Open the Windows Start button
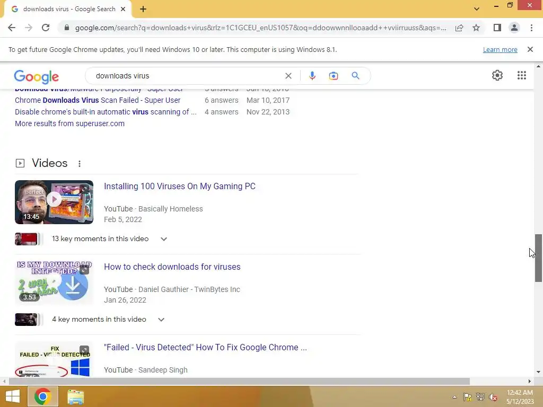 pyautogui.click(x=13, y=396)
